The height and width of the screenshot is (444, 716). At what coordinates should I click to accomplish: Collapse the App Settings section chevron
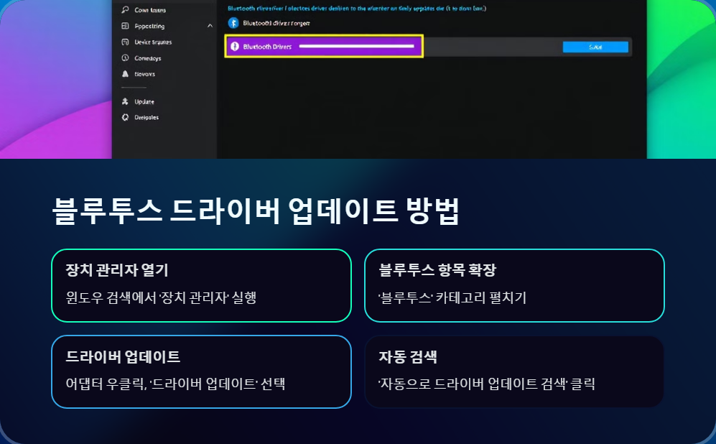click(x=209, y=26)
